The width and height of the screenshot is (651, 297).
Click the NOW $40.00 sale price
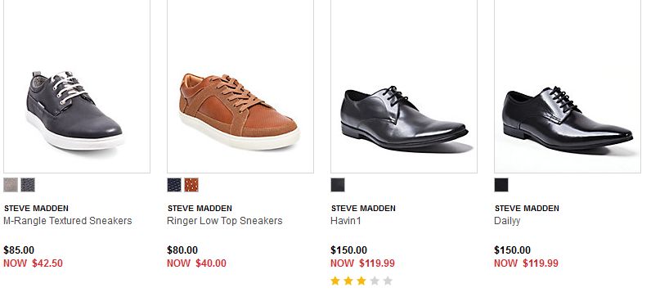coord(197,263)
